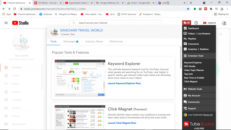The width and height of the screenshot is (231, 130).
Task: Click the Playlists icon in TubeBuddy menu
Action: pos(185,39)
